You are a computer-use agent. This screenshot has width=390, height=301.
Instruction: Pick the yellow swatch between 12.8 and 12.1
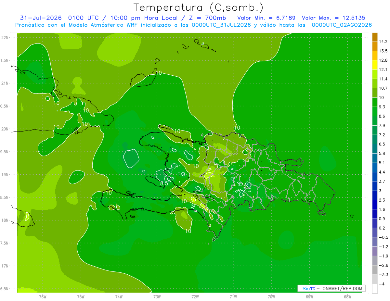tap(375, 65)
